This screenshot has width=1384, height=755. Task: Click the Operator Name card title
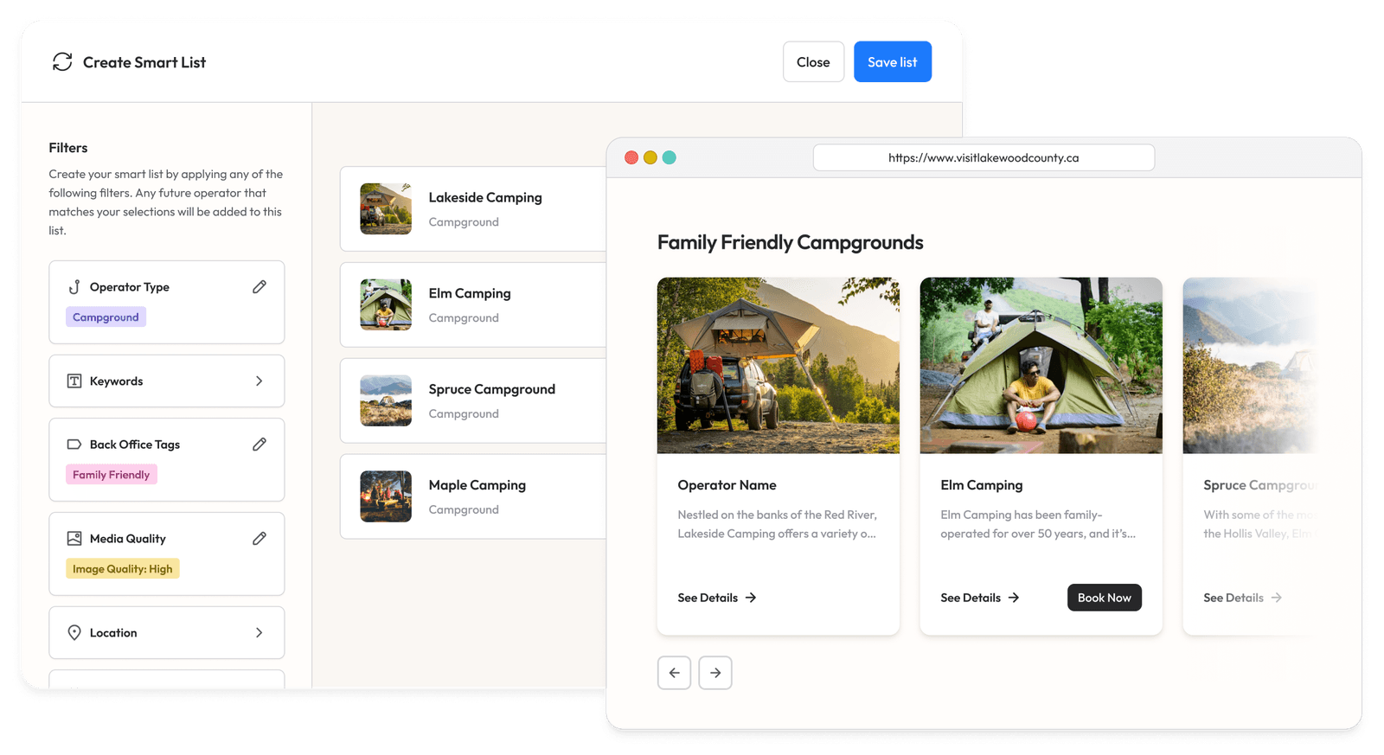727,485
